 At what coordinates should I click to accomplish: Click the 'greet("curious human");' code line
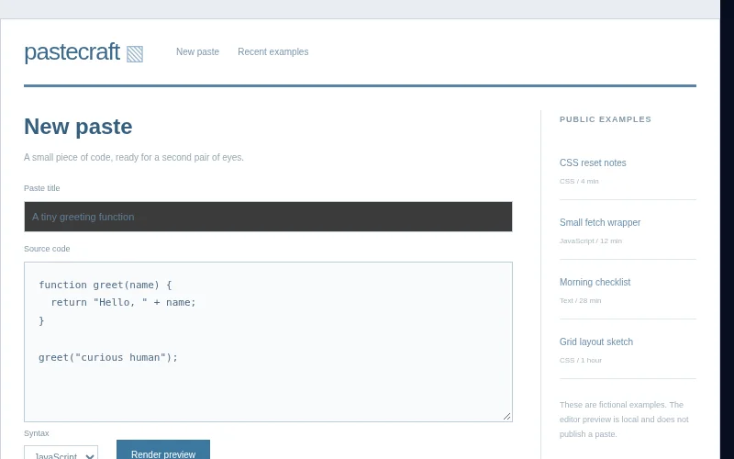pyautogui.click(x=108, y=357)
